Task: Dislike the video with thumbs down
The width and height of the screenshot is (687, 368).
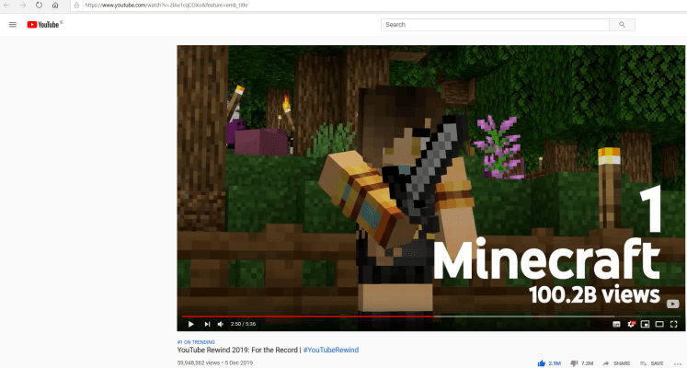Action: pos(574,363)
